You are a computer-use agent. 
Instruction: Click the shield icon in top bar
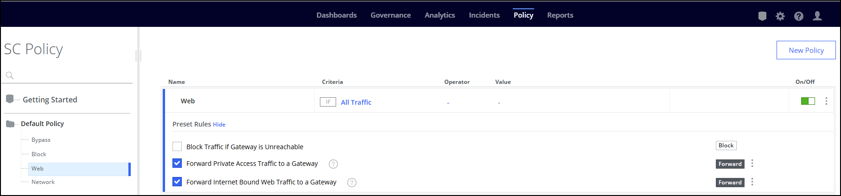point(762,16)
